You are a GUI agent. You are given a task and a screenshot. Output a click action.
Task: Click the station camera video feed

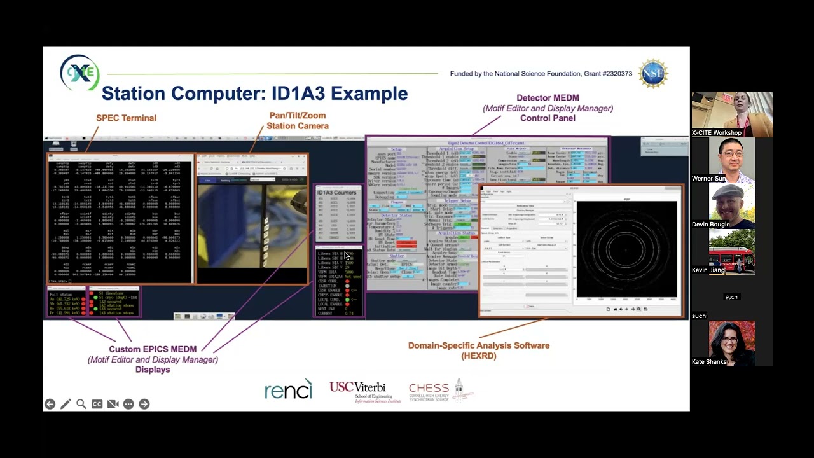(x=252, y=226)
